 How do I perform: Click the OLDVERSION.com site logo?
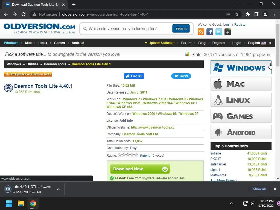tap(39, 28)
